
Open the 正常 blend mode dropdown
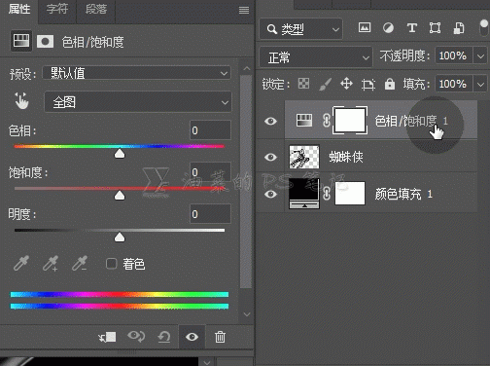(316, 57)
